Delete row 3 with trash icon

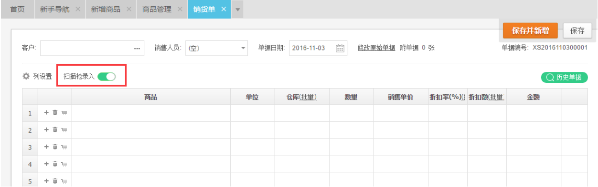tap(55, 147)
